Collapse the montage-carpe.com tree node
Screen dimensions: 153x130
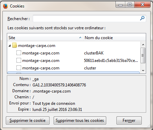(x=10, y=46)
